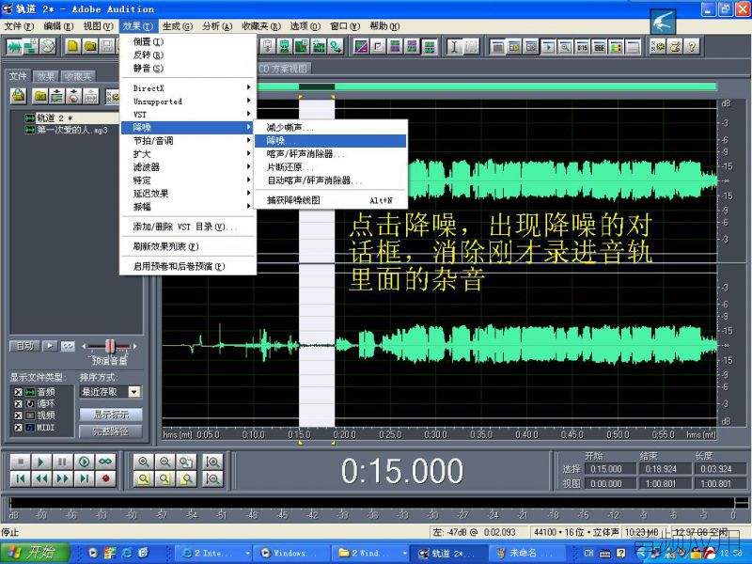Click the Save floppy disk toolbar icon

coord(107,46)
